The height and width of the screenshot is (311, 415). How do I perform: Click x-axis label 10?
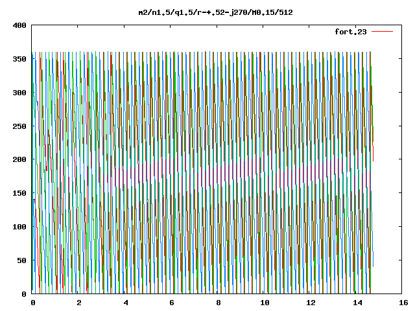click(265, 303)
